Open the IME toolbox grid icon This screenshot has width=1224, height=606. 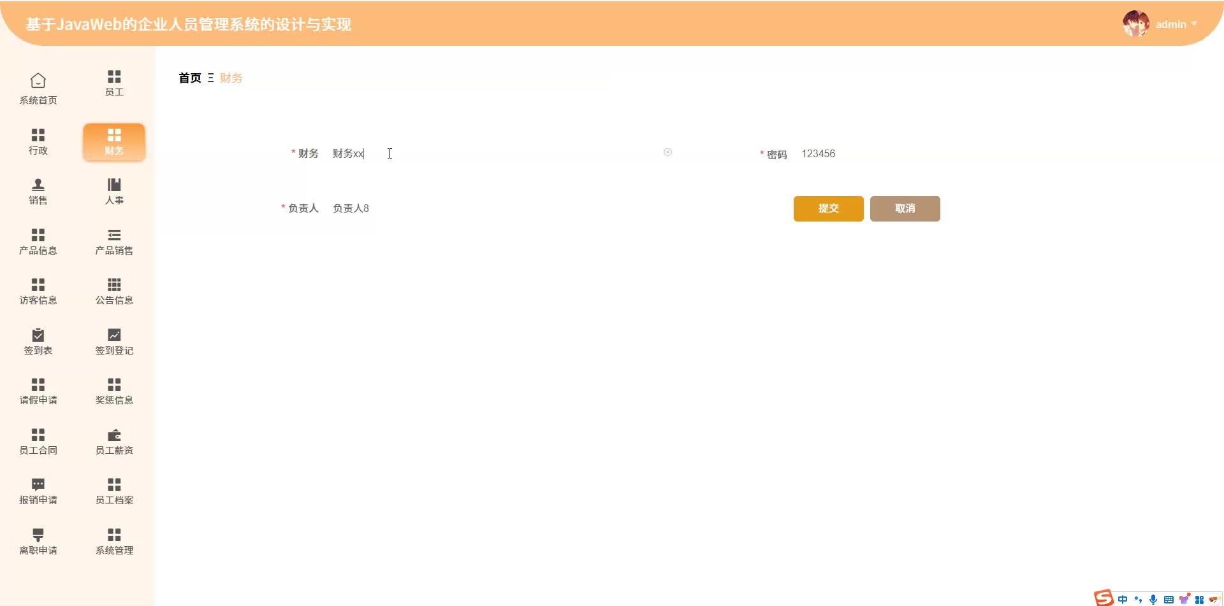click(1199, 600)
